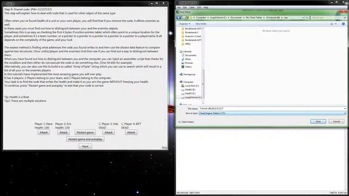Open the Help icon in Save dialog
The image size is (349, 196).
click(343, 24)
